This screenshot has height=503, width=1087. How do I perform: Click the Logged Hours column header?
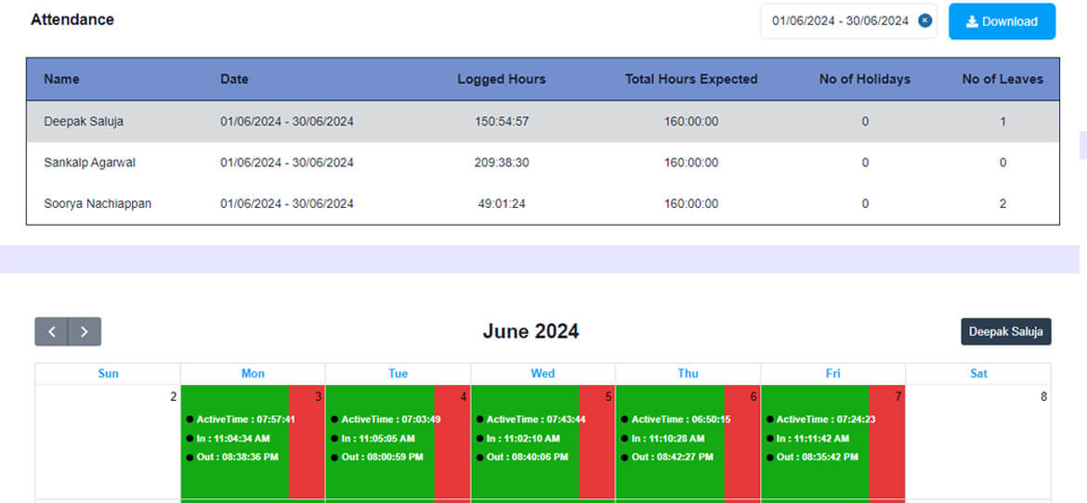pyautogui.click(x=501, y=79)
